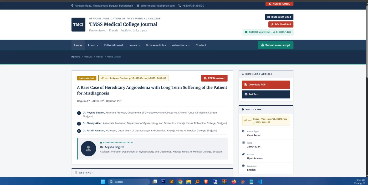Click the Article Type document icon
Screen dimensions: 368x185
(x=243, y=131)
